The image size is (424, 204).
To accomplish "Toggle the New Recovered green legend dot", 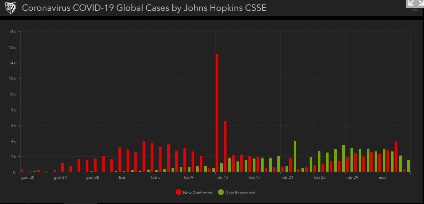I will point(221,193).
